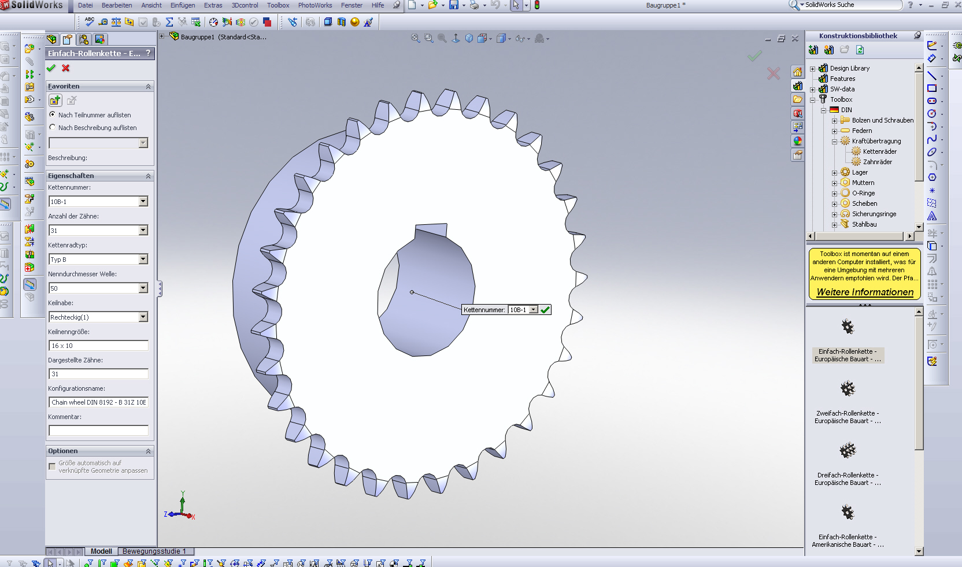The width and height of the screenshot is (962, 567).
Task: Select the Spline sketch tool
Action: click(x=932, y=139)
